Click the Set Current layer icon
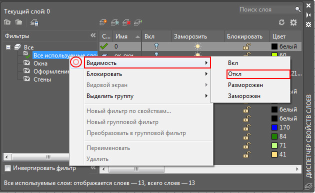Viewport: 315px width, 193px height. [x=138, y=22]
